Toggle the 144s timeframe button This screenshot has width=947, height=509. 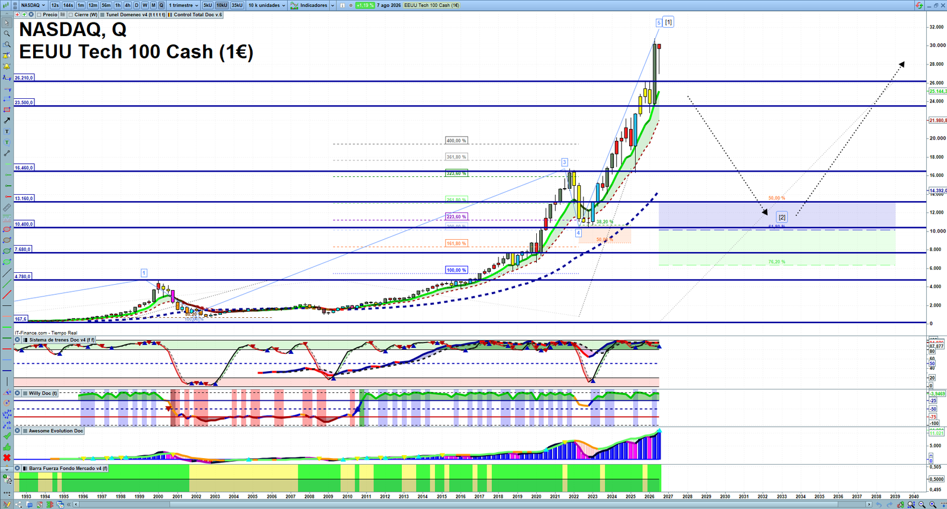(x=68, y=5)
